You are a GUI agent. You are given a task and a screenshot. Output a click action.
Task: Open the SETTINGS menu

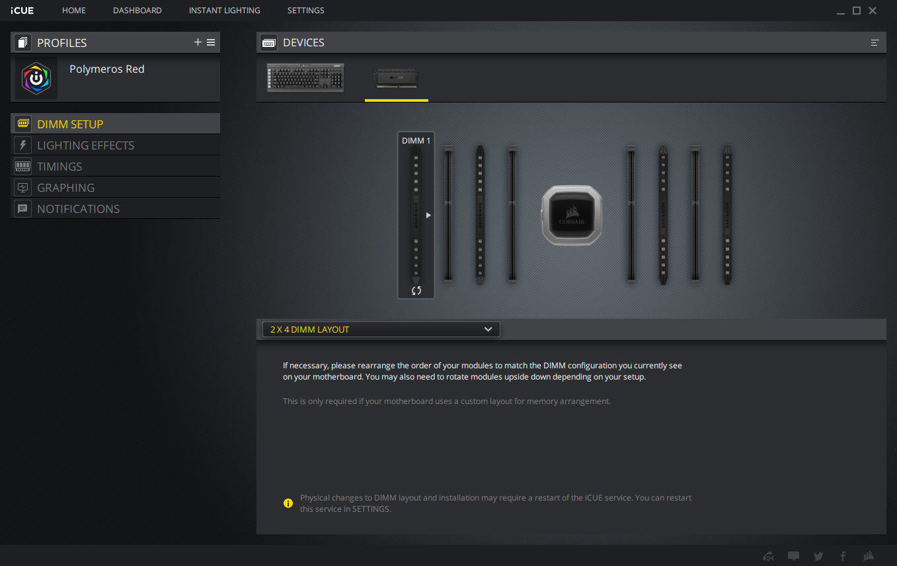click(x=306, y=11)
